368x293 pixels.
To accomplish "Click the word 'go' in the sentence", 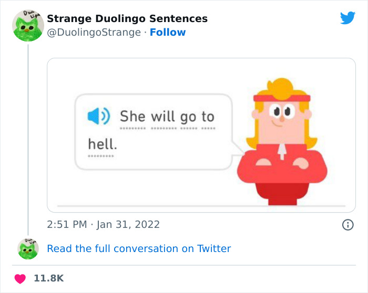I will tap(188, 117).
